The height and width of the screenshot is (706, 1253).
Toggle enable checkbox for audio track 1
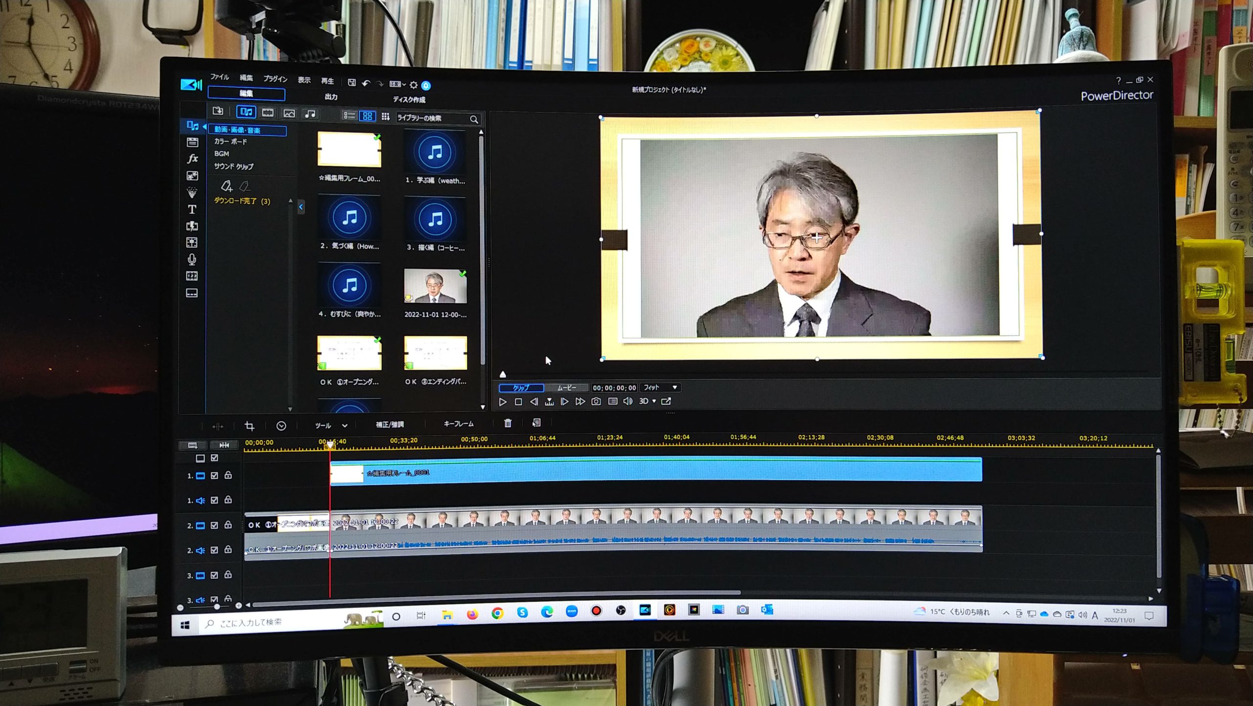[x=214, y=500]
